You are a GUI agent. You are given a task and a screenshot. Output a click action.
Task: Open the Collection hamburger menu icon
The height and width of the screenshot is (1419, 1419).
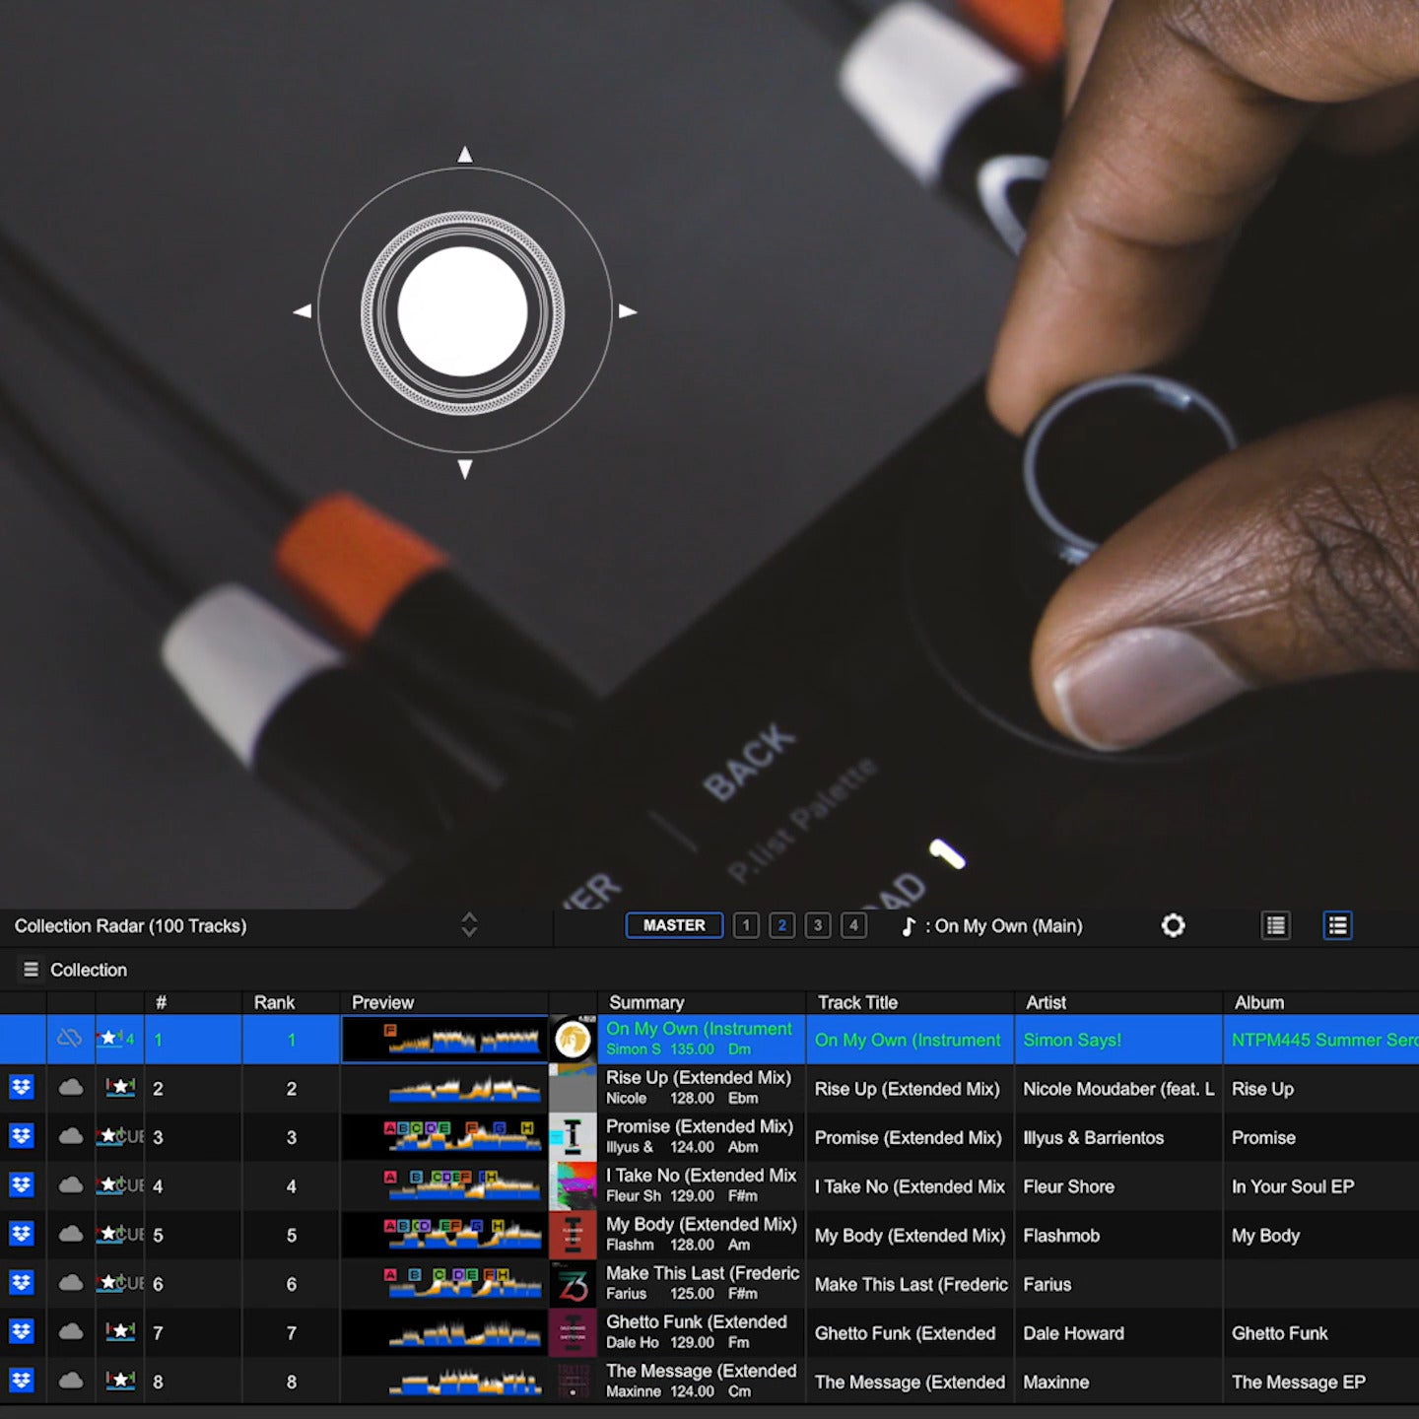pyautogui.click(x=31, y=970)
